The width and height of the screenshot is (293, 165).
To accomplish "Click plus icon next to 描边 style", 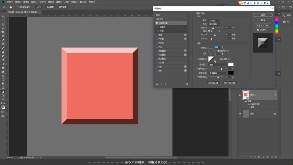I will (185, 35).
